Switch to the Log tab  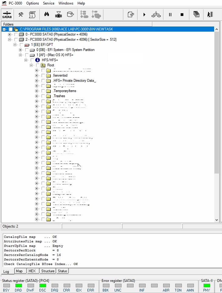tap(6, 271)
